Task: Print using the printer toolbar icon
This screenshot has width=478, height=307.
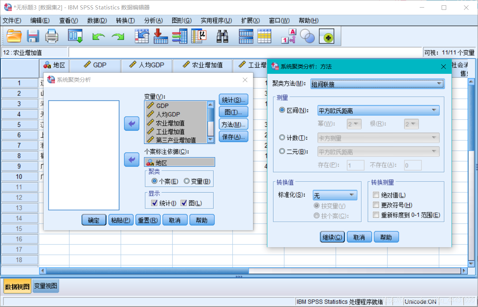Action: pyautogui.click(x=52, y=36)
